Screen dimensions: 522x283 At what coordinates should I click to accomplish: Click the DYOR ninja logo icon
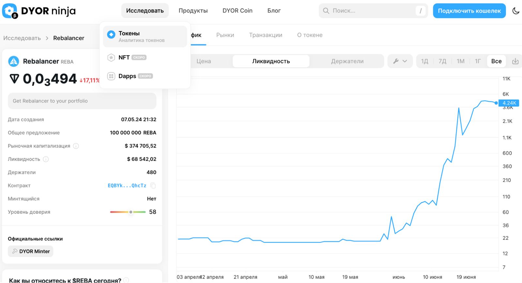tap(10, 11)
